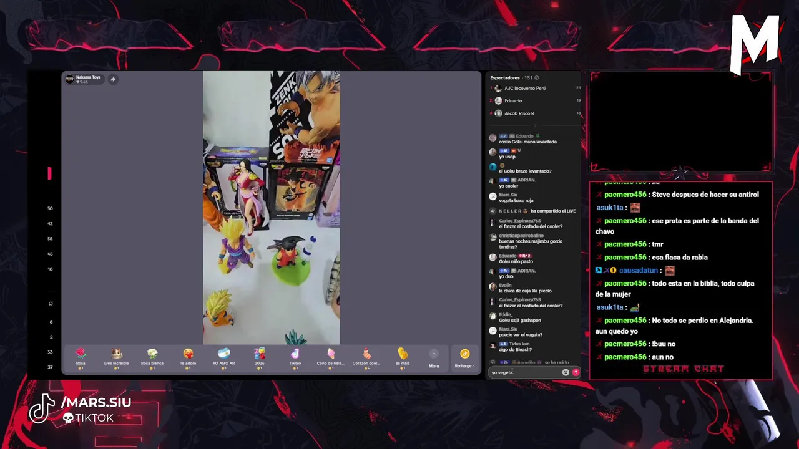
Task: Open the emoji picker in chat
Action: pyautogui.click(x=566, y=372)
